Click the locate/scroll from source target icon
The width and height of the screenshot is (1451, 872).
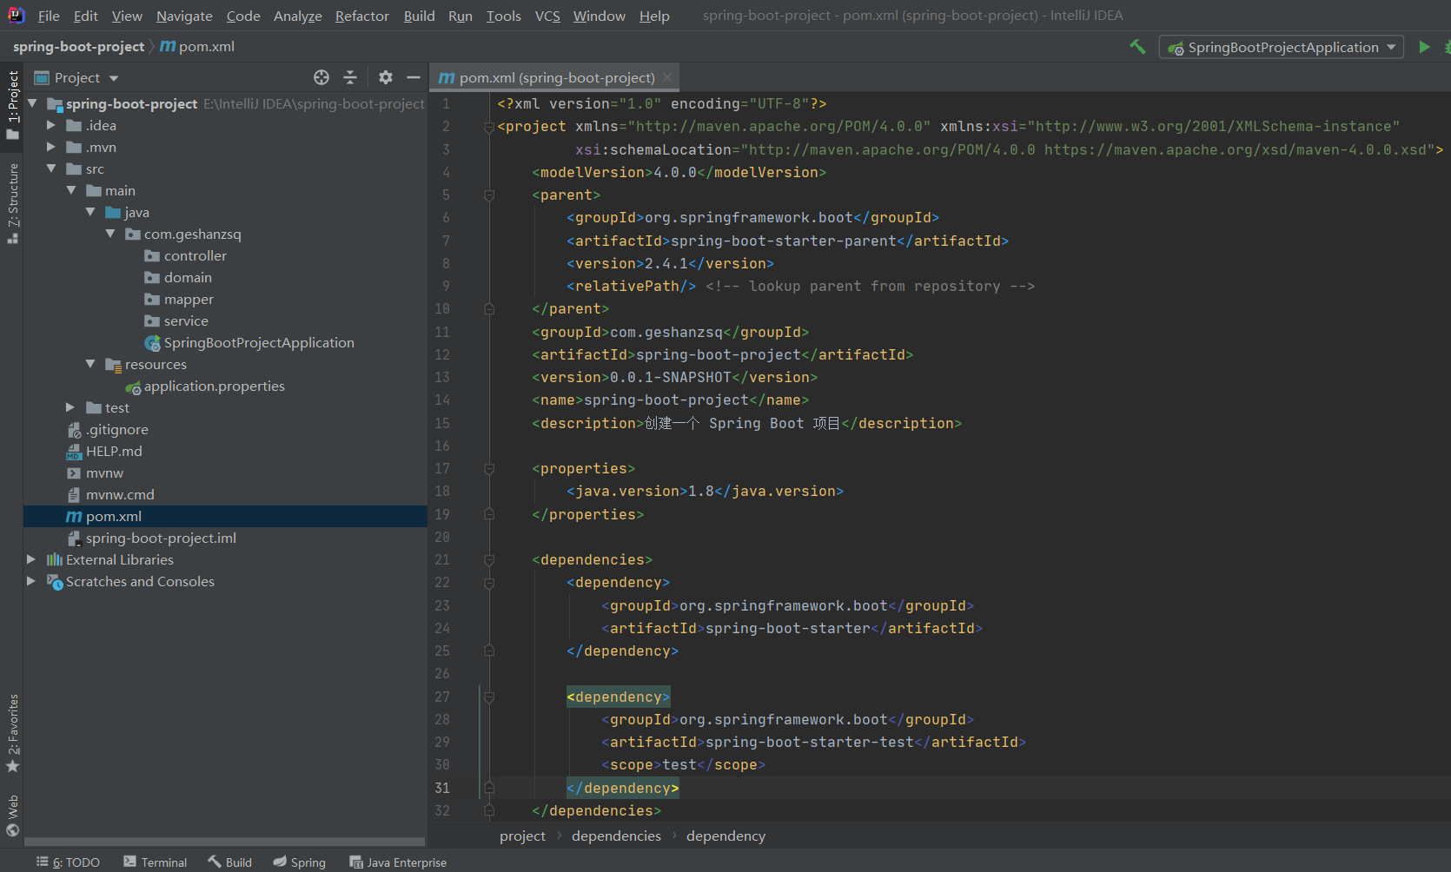point(321,77)
